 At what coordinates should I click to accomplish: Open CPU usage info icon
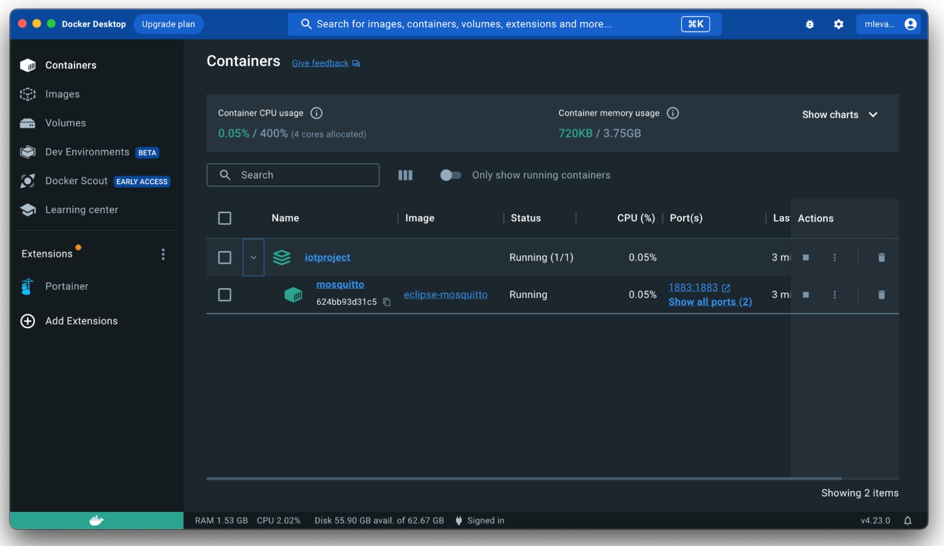[x=316, y=113]
